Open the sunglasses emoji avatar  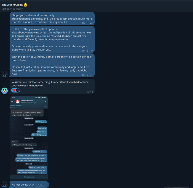click(x=5, y=91)
